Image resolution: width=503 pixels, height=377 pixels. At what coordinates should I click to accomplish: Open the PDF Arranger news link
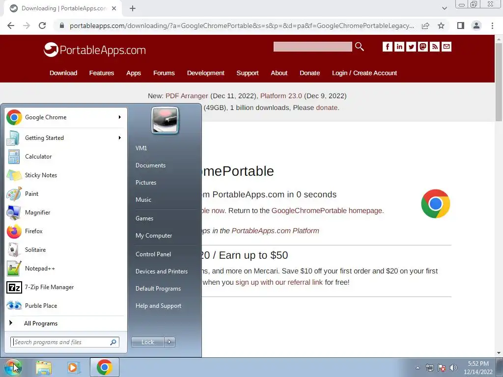point(187,96)
